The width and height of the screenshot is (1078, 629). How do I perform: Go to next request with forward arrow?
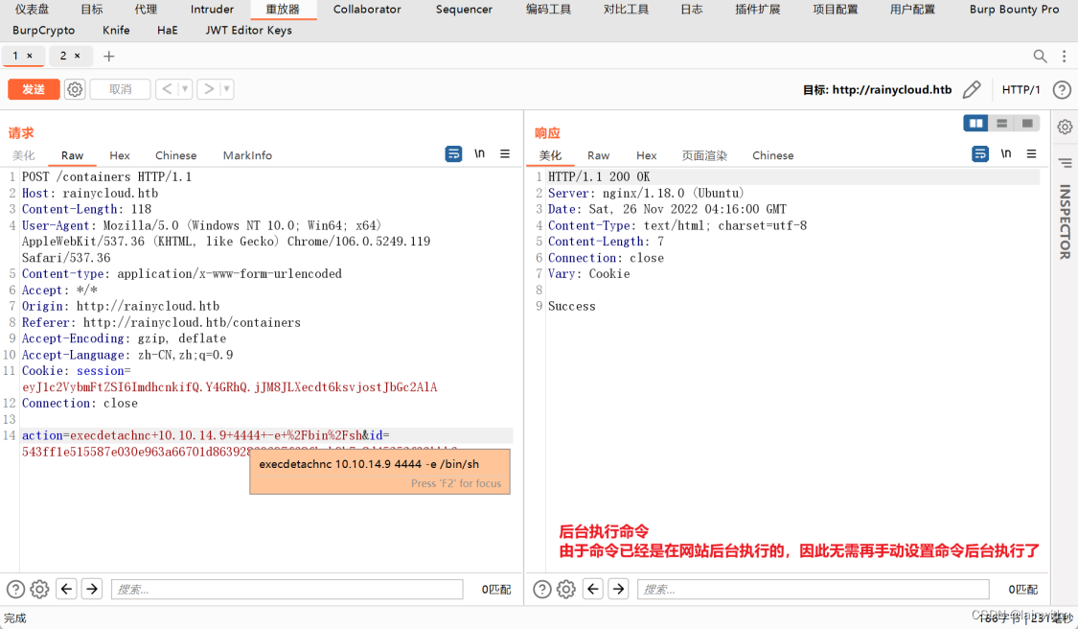click(208, 89)
